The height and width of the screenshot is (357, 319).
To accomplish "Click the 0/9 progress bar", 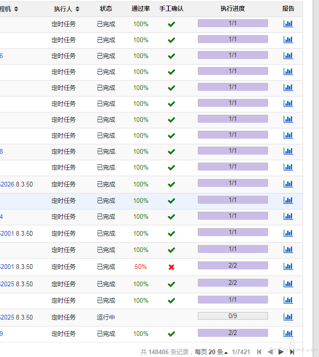I will tap(233, 316).
